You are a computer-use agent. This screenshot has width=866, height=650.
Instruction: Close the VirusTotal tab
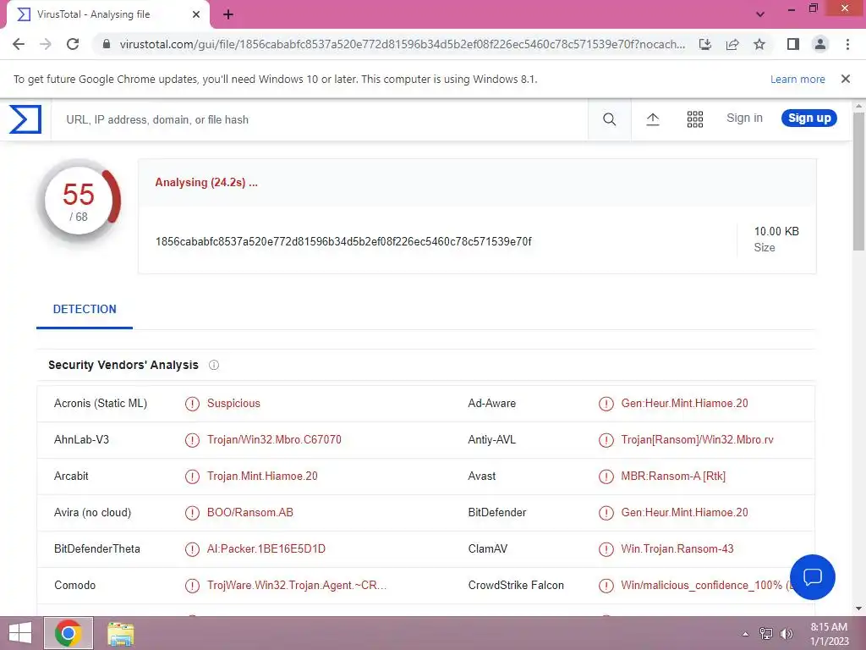pyautogui.click(x=196, y=15)
